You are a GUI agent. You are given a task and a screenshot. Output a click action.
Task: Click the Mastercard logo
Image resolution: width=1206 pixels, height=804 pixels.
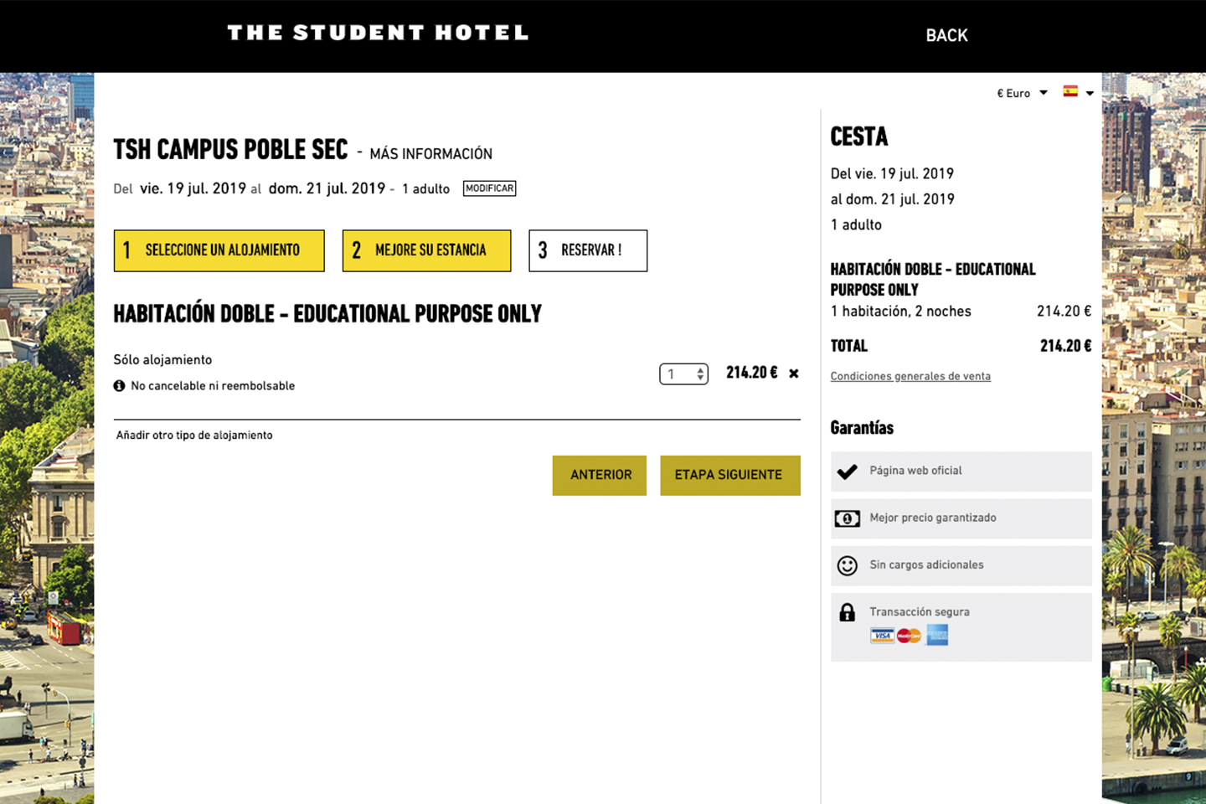pos(909,636)
